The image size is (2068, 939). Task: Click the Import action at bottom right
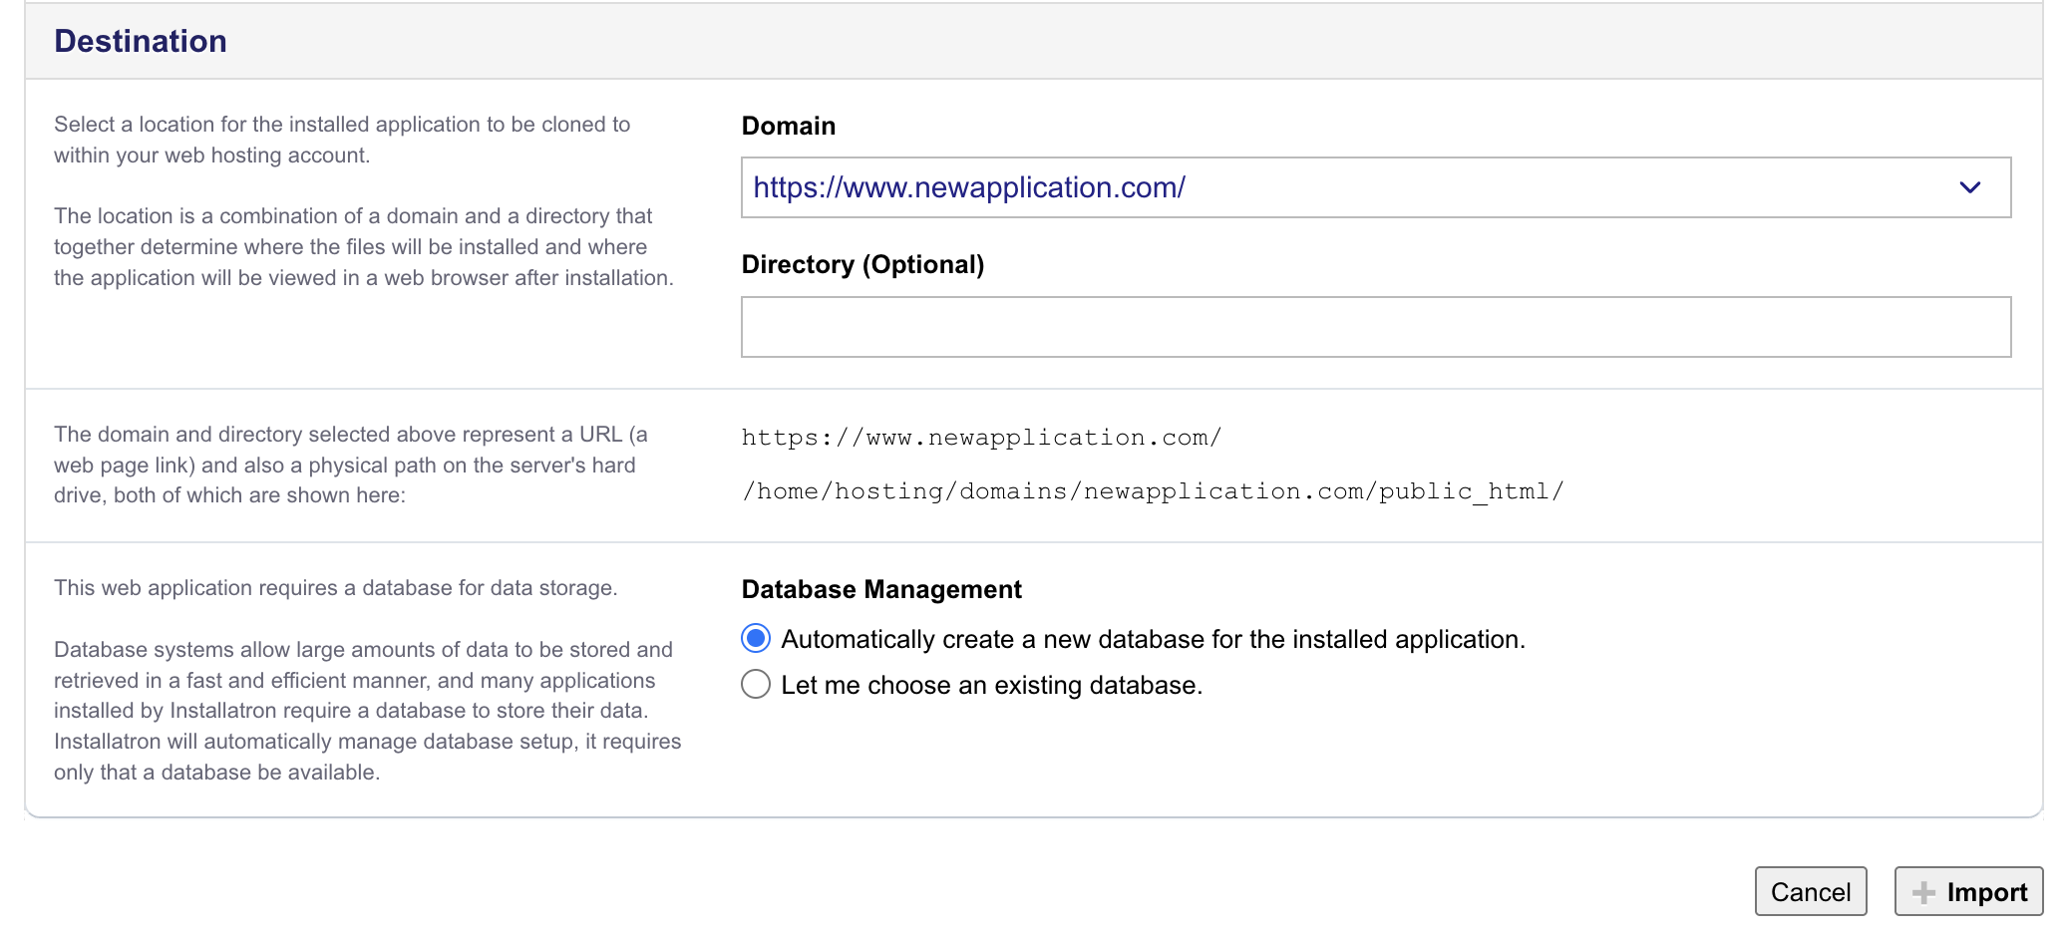point(1967,890)
